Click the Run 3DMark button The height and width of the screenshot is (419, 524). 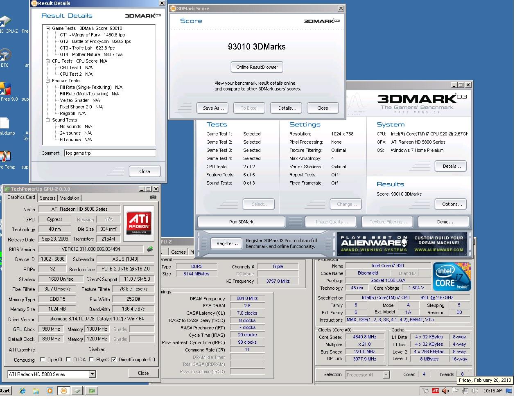(241, 222)
